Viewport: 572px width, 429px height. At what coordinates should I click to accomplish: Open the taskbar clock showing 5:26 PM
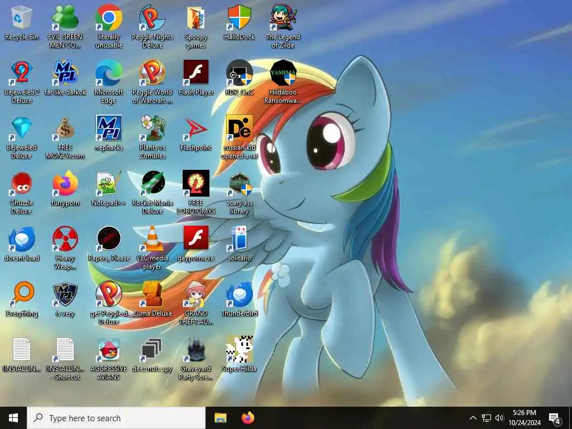point(525,418)
